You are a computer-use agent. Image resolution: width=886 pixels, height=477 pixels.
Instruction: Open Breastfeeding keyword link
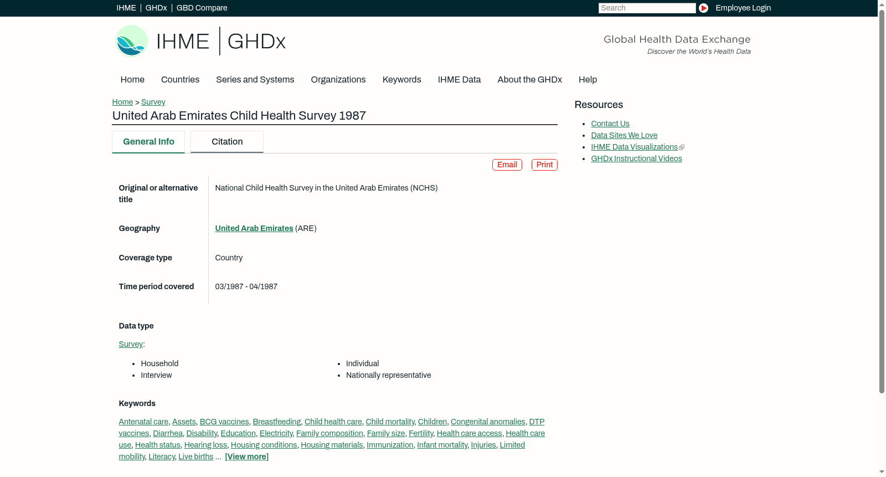click(277, 422)
